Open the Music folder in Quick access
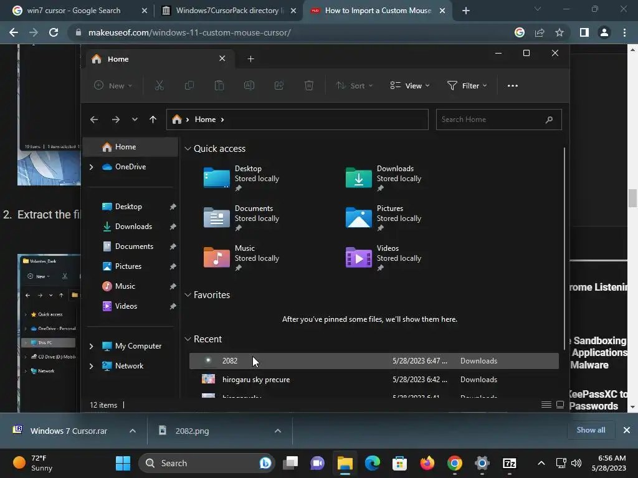 pos(241,258)
